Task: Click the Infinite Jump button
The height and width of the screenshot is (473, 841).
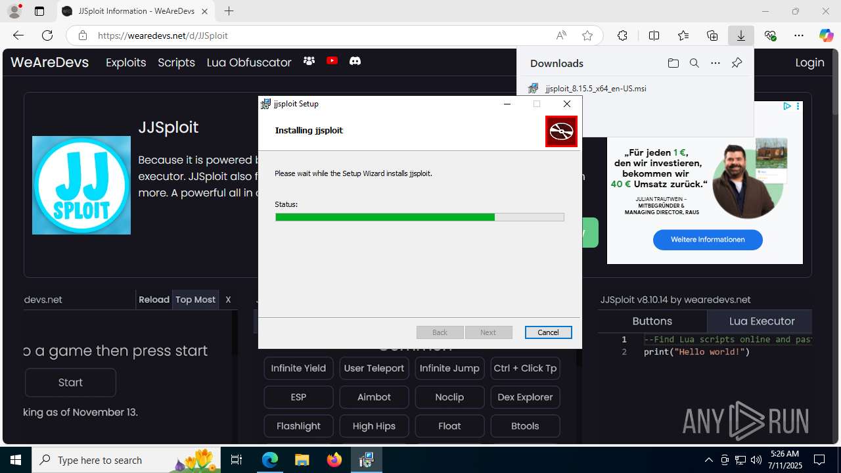Action: click(449, 368)
